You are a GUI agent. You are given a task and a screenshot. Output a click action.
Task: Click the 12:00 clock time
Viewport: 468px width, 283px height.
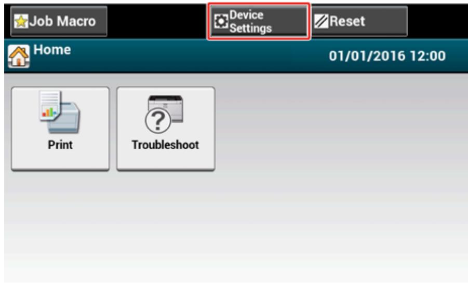coord(427,56)
